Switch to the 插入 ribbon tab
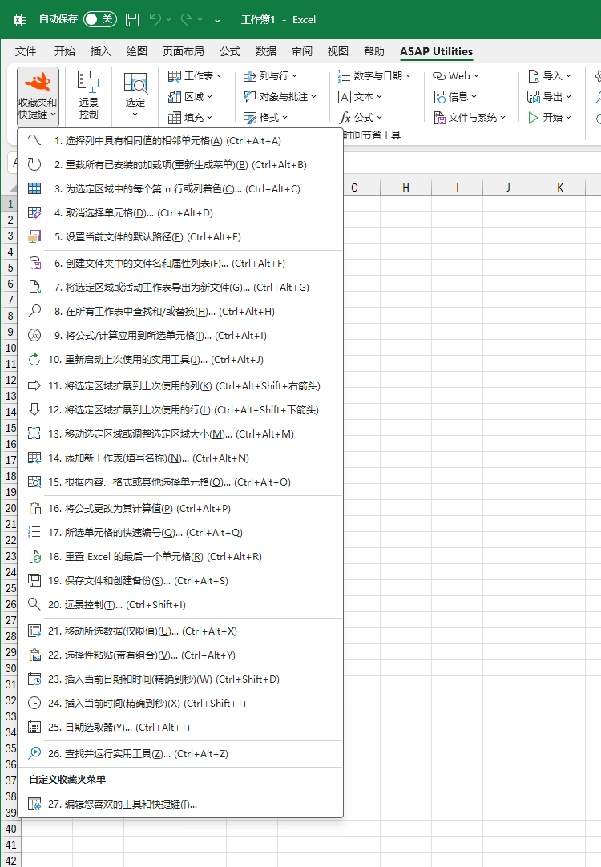The image size is (601, 867). [101, 51]
